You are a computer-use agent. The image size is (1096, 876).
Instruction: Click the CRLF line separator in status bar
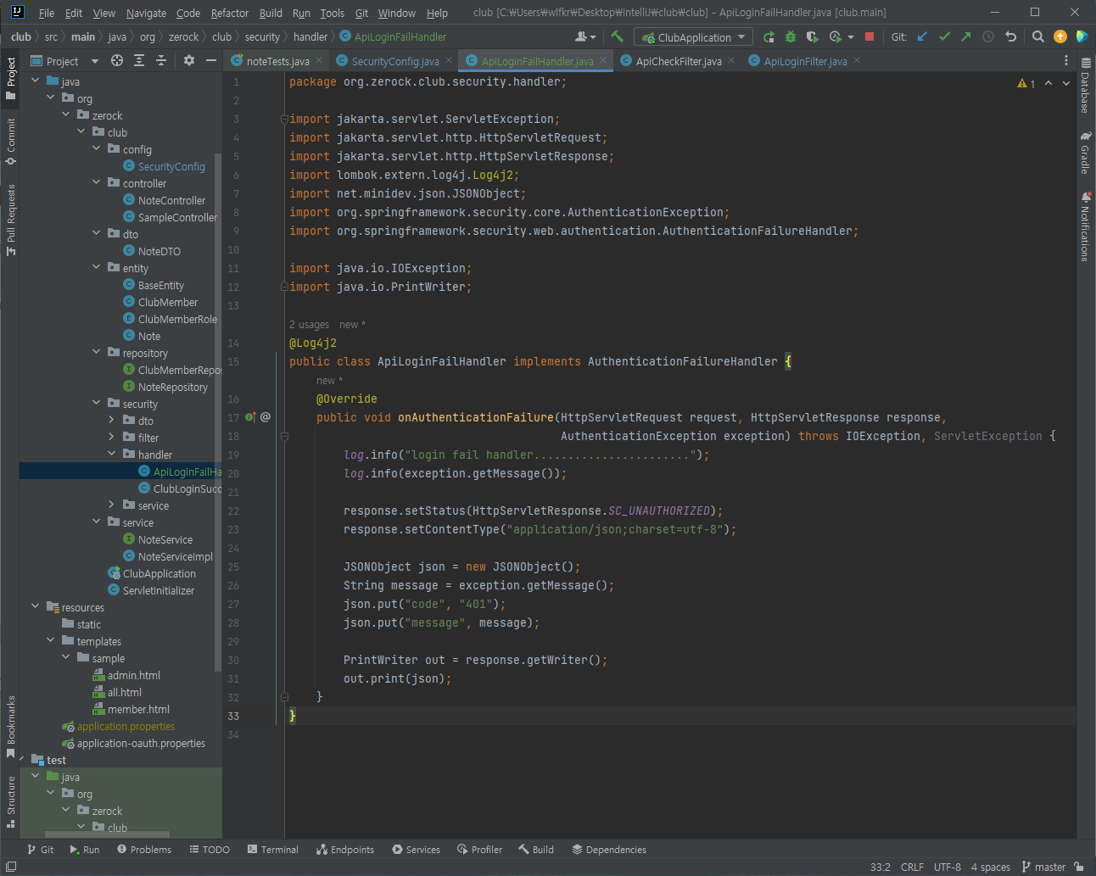[912, 867]
